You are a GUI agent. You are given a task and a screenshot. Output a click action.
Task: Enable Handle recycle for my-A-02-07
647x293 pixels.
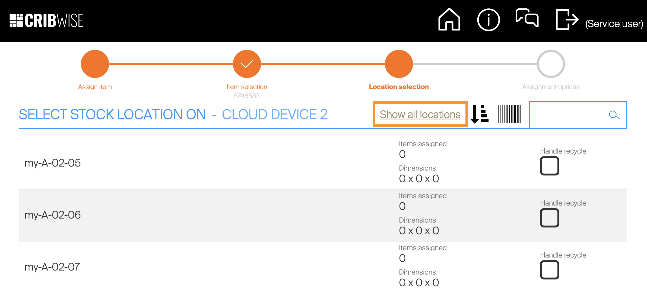(x=549, y=270)
